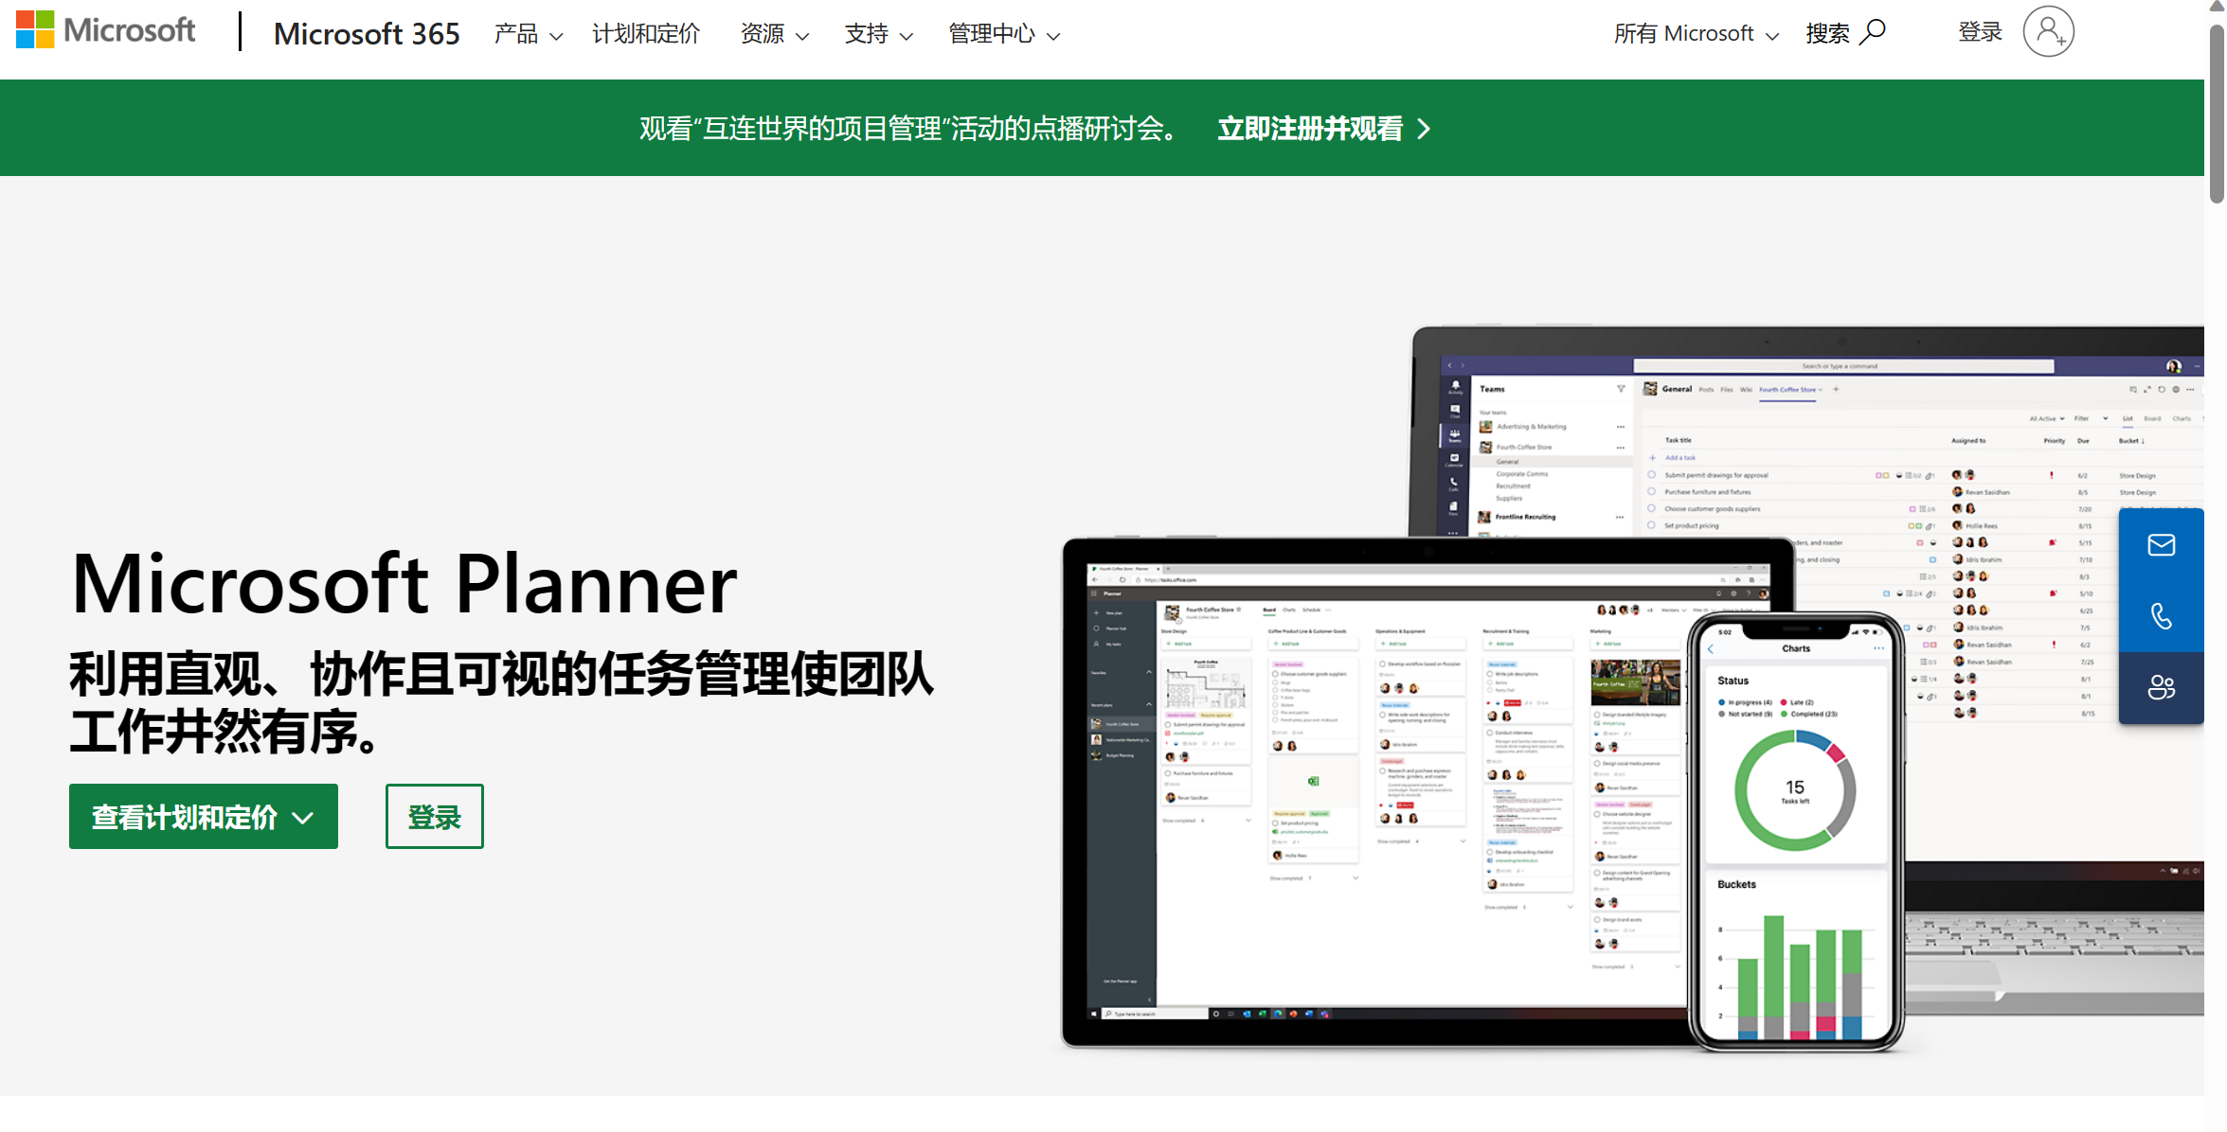Click the people chat contact icon
2227x1132 pixels.
2162,687
